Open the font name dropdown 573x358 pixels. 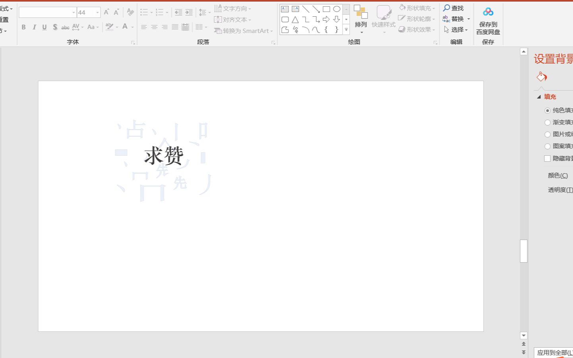coord(74,12)
